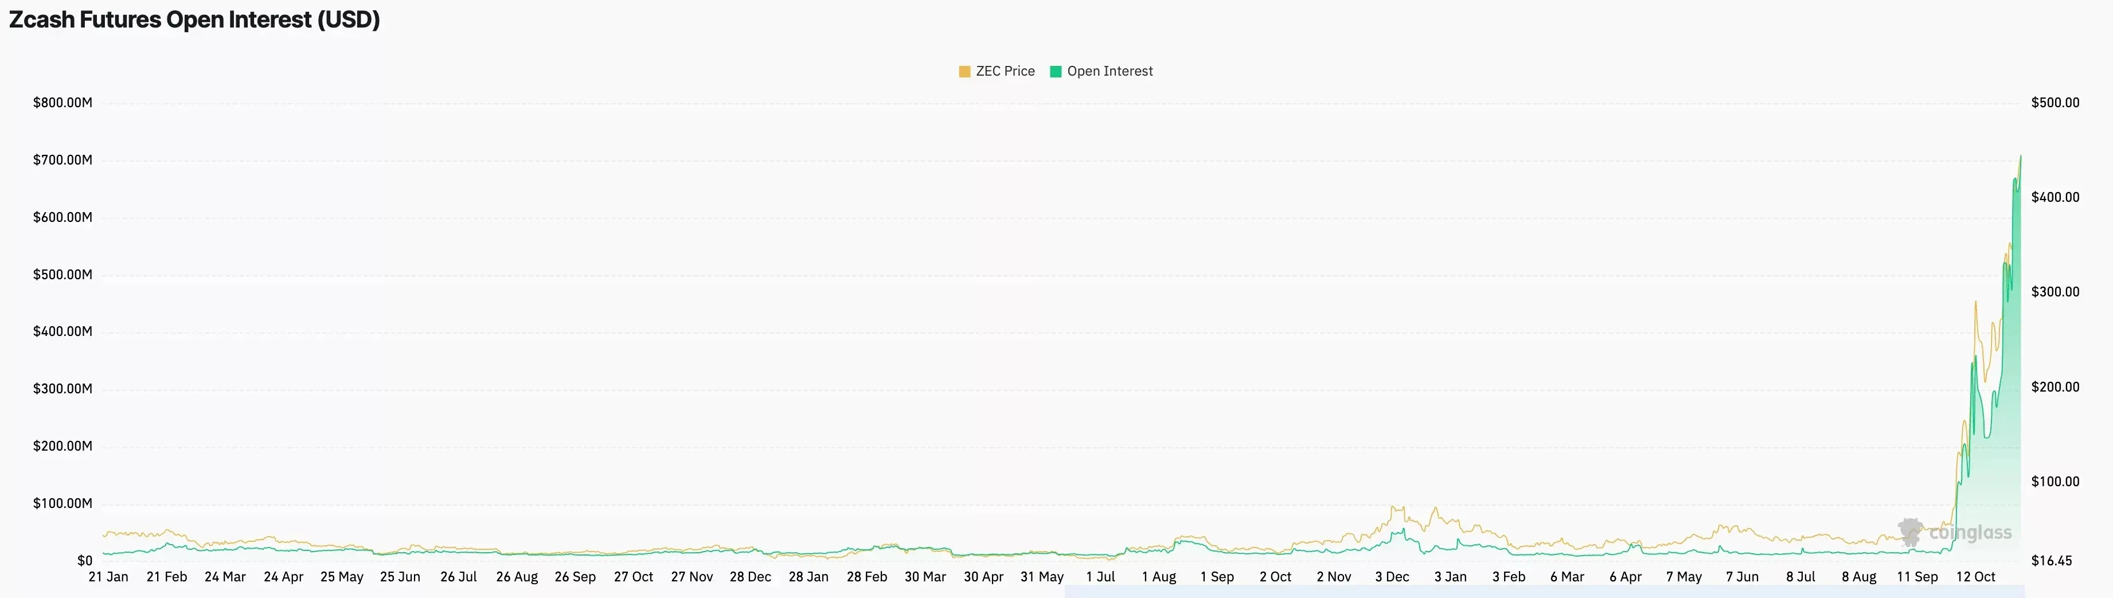Click the 21 Jan date label
The width and height of the screenshot is (2113, 598).
coord(108,577)
